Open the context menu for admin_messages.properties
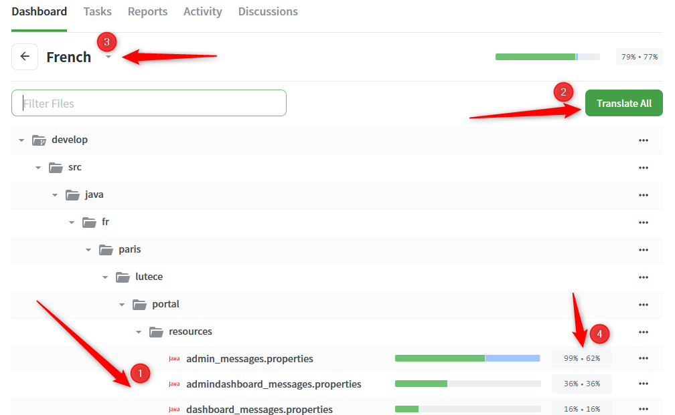This screenshot has height=415, width=675. 644,358
